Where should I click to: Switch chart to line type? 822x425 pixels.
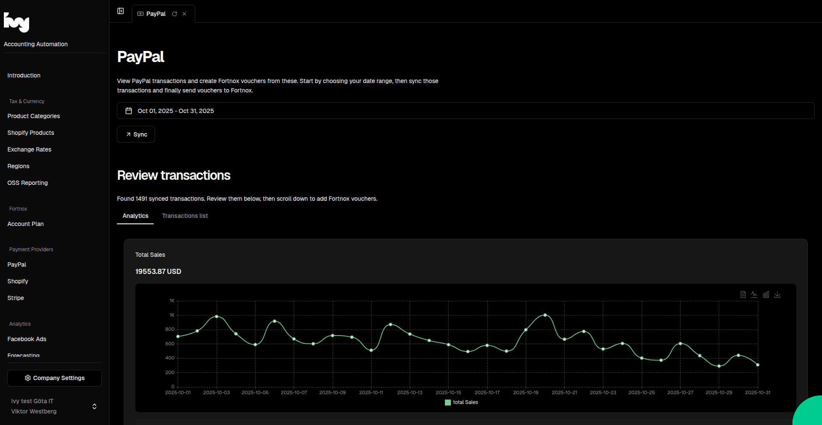(754, 294)
